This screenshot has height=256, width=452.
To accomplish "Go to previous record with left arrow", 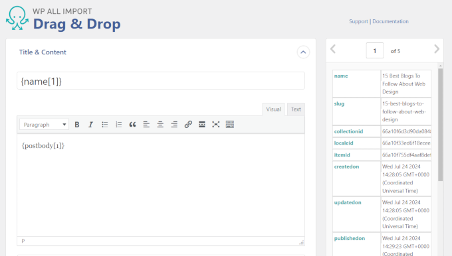I will [333, 49].
